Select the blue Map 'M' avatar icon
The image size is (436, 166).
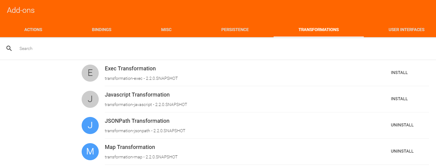(x=90, y=152)
